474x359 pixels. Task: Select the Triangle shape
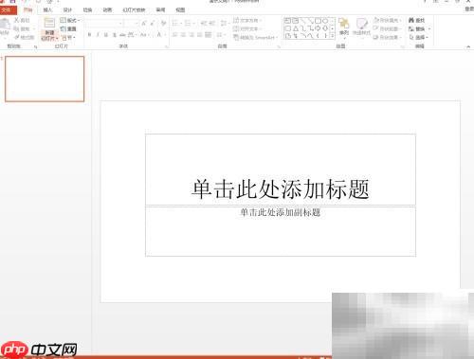click(x=296, y=28)
